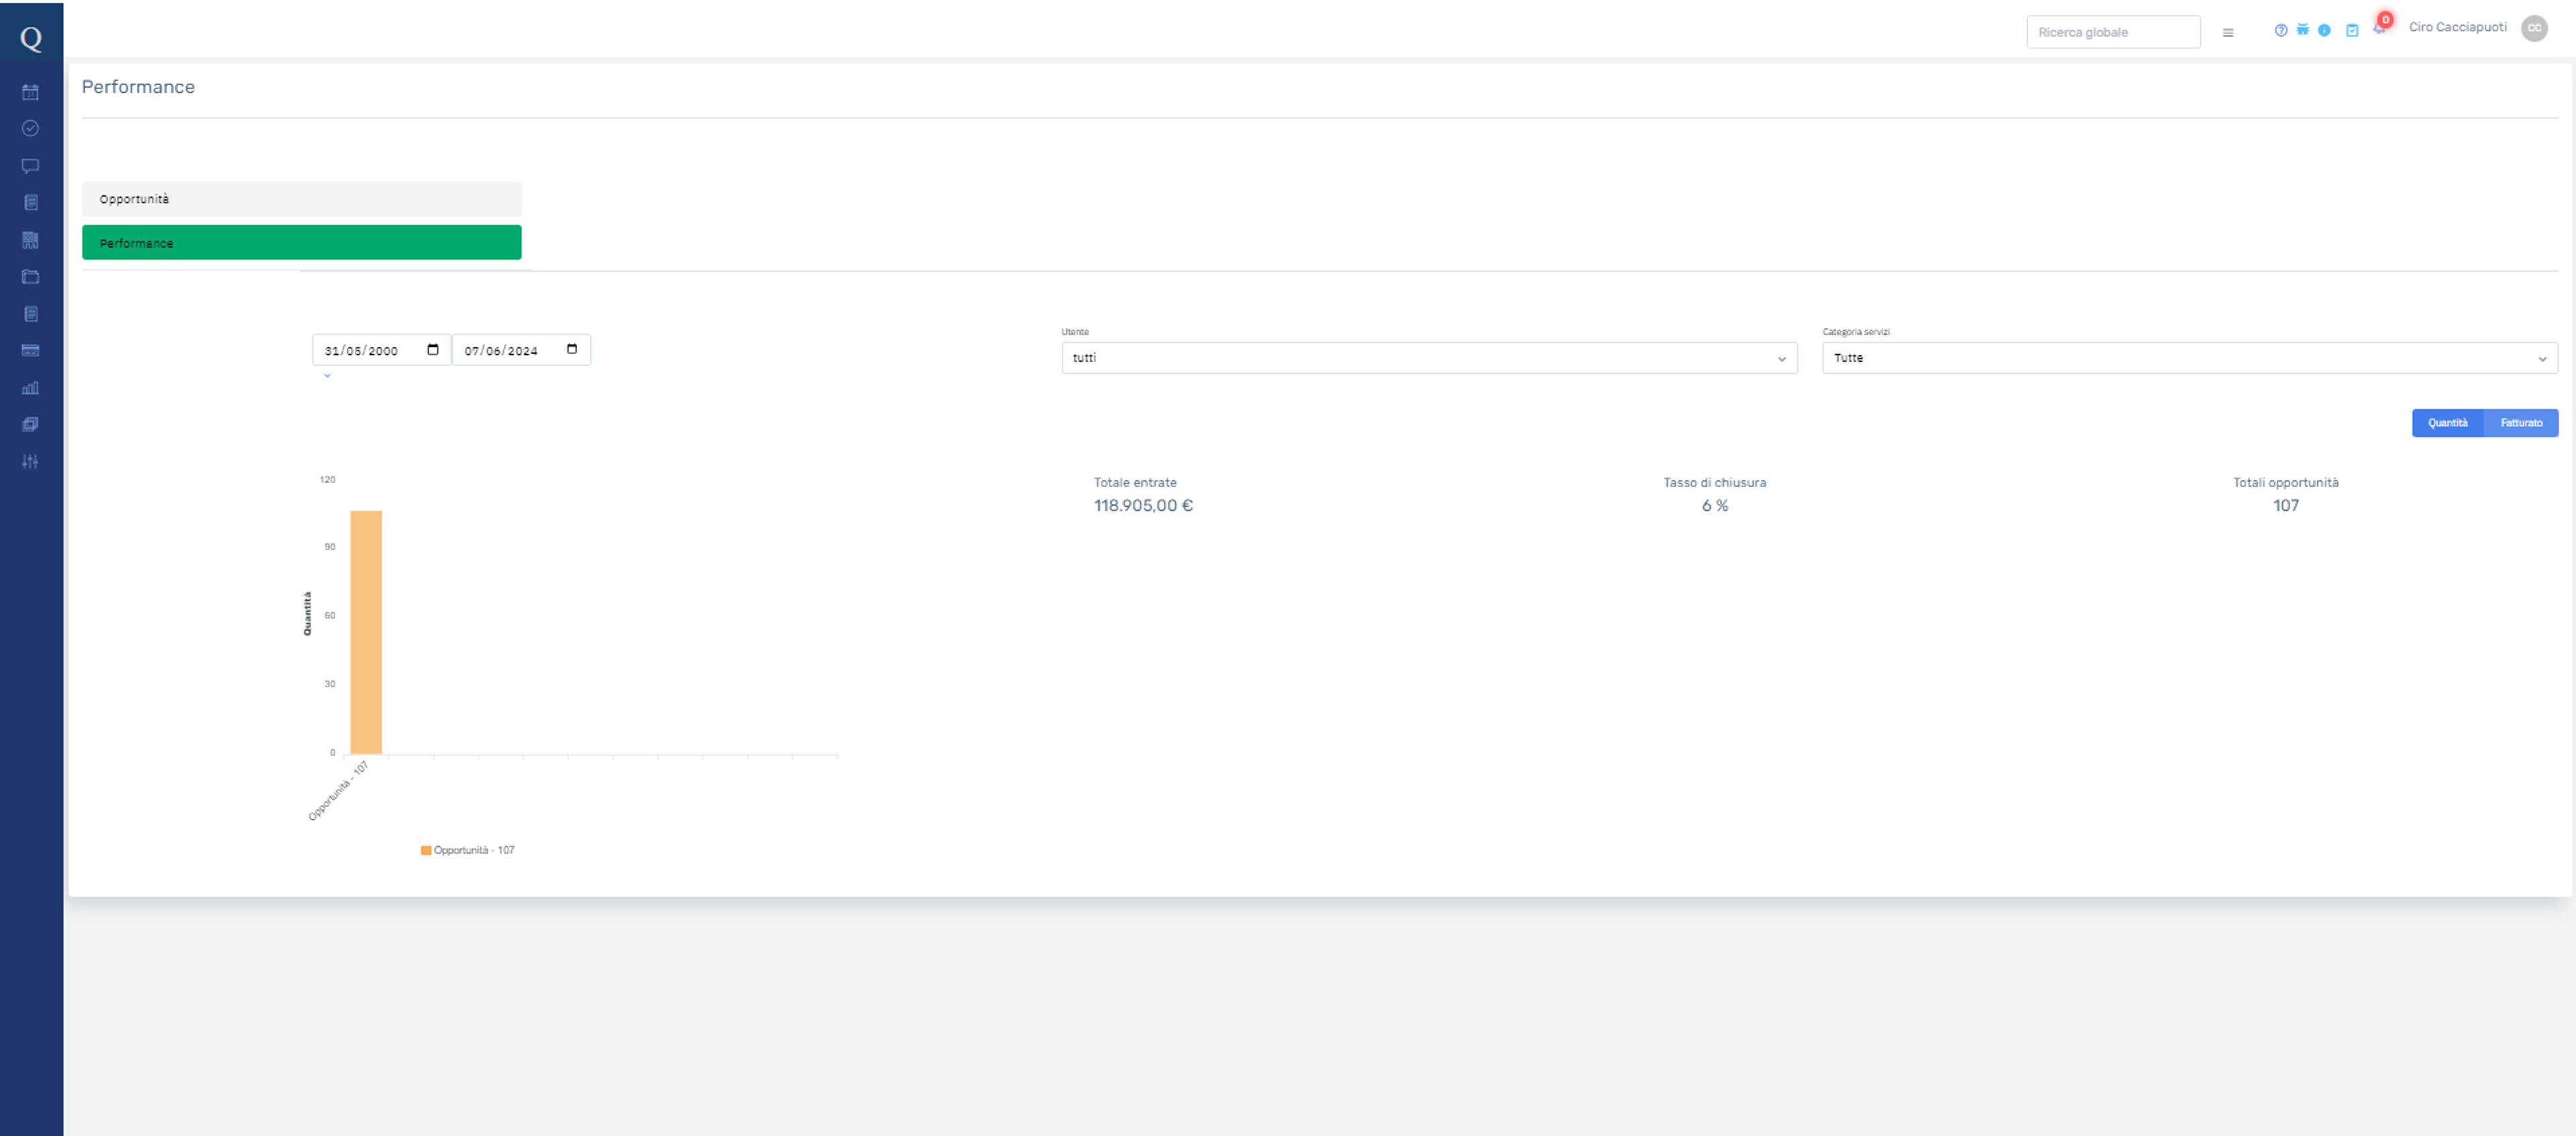Click into the Ricerca globale search field
The height and width of the screenshot is (1136, 2576).
coord(2113,32)
